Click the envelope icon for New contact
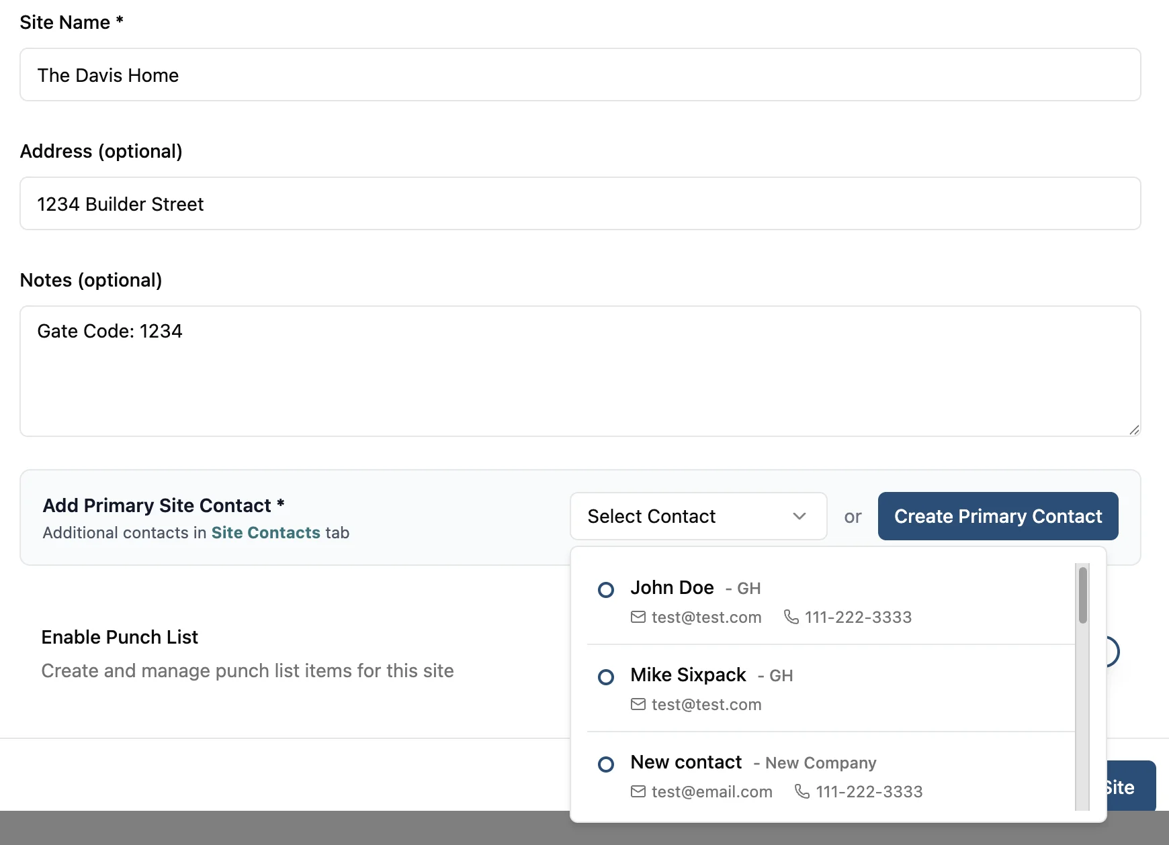This screenshot has width=1169, height=845. point(637,792)
